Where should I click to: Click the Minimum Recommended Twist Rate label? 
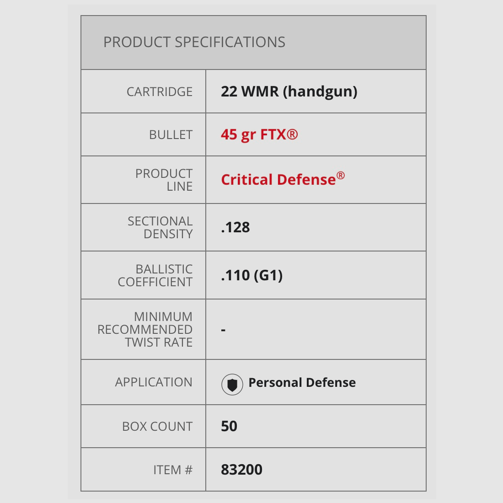click(145, 329)
